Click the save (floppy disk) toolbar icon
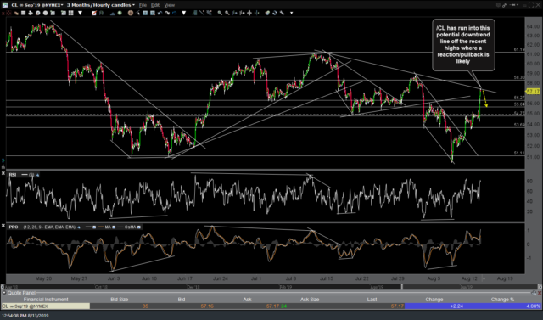Viewport: 543px width, 320px height. [23, 14]
